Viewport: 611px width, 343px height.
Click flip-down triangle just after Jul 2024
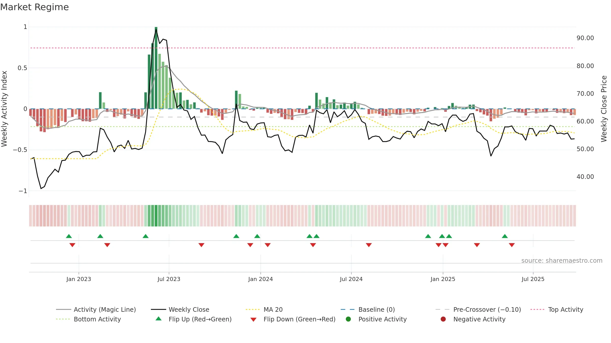point(369,245)
